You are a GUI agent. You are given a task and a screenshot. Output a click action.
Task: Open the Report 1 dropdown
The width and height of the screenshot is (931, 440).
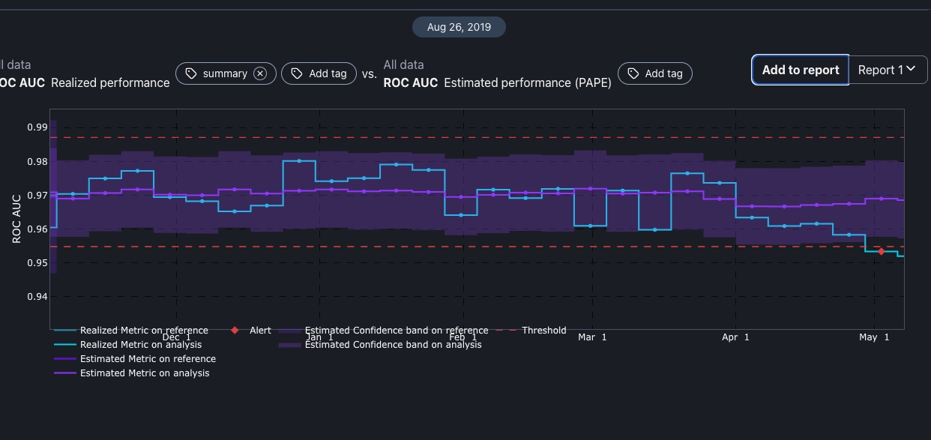click(888, 70)
